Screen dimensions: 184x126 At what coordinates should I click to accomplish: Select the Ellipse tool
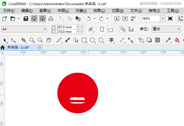pos(93,40)
